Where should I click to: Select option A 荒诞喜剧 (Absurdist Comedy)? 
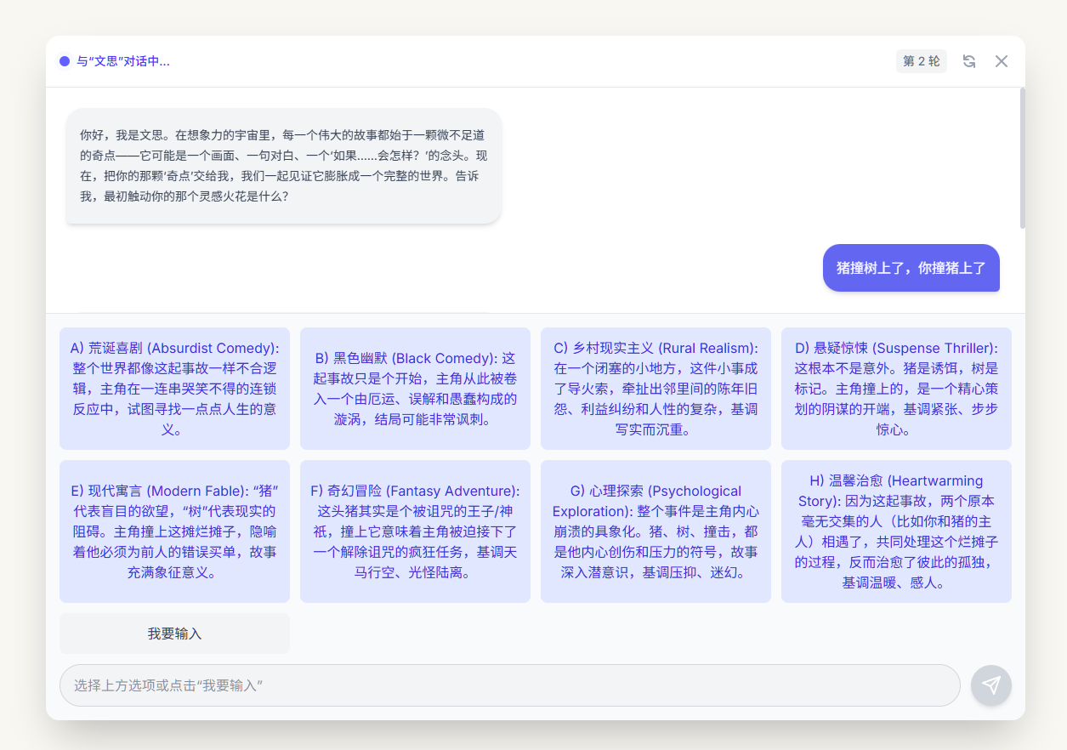(173, 389)
